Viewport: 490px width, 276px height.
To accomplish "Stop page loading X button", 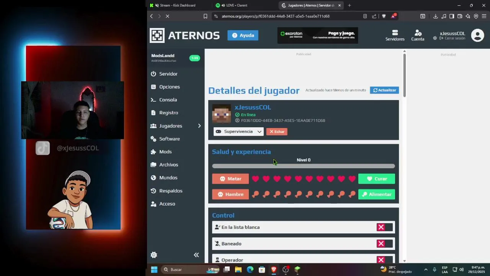I will [x=167, y=16].
